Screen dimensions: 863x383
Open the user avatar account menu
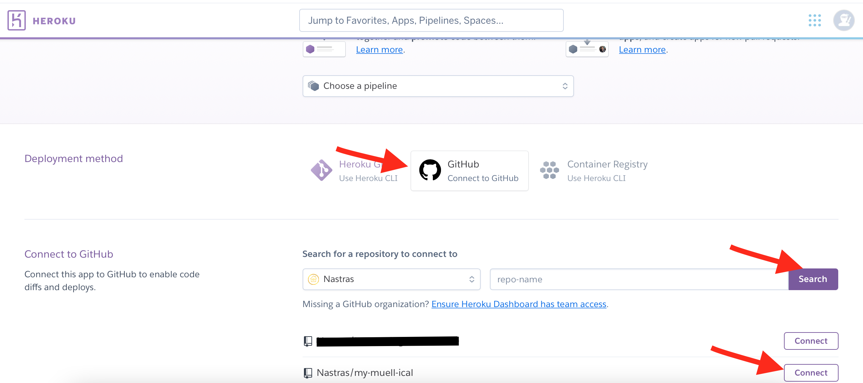point(844,20)
